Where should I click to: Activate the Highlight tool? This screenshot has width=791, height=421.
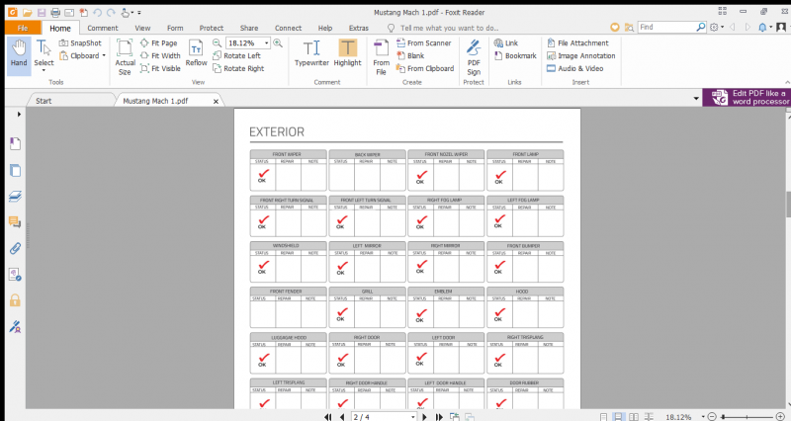(348, 53)
